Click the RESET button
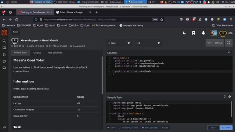 coord(165,128)
